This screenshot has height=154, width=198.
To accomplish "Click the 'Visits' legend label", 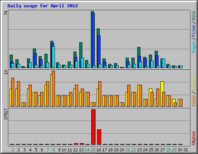I will tap(193, 84).
